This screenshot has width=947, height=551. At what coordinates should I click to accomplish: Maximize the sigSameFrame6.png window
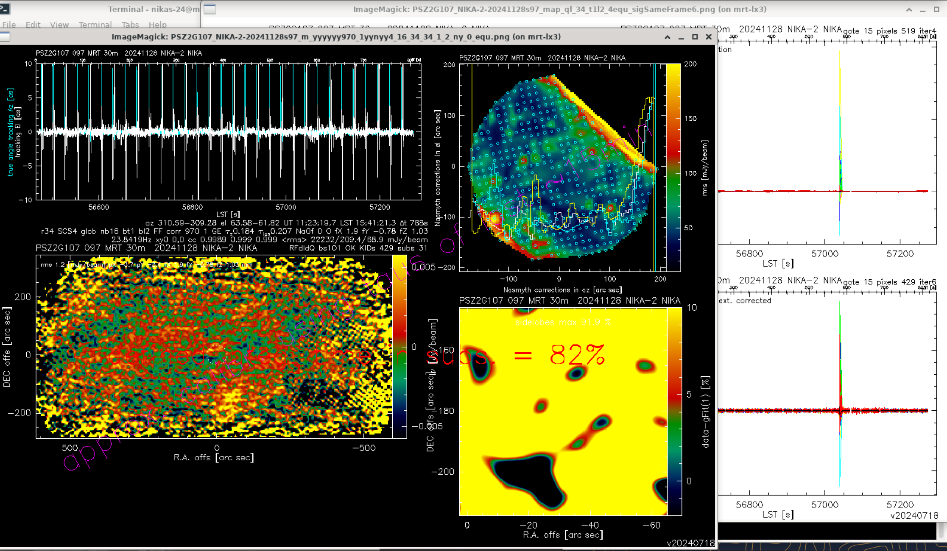[x=936, y=9]
